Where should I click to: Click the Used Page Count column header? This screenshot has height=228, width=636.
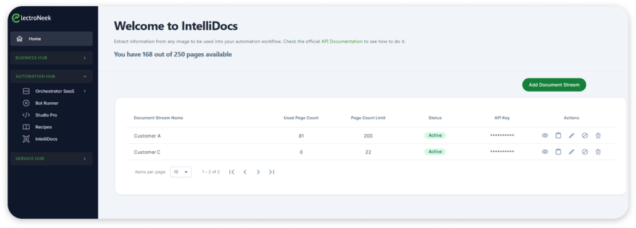pyautogui.click(x=301, y=118)
